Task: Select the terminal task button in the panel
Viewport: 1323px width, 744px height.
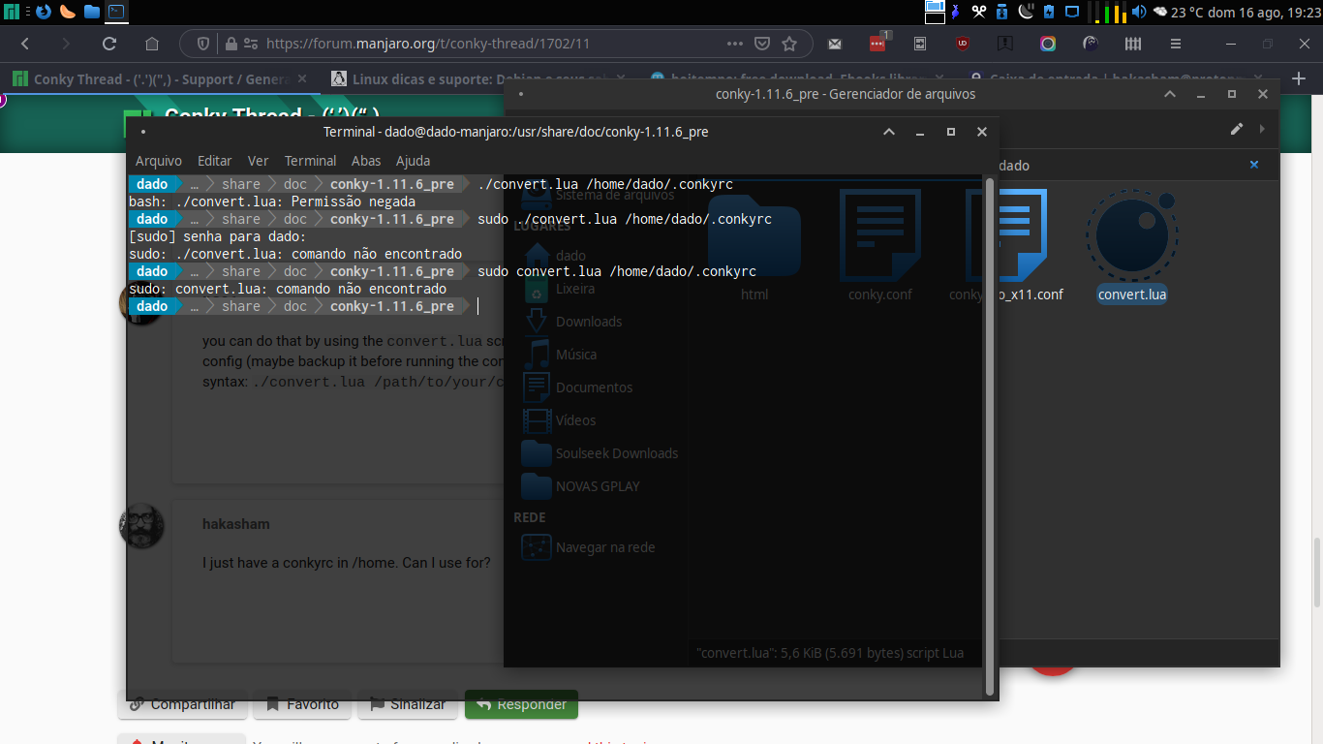Action: tap(116, 12)
